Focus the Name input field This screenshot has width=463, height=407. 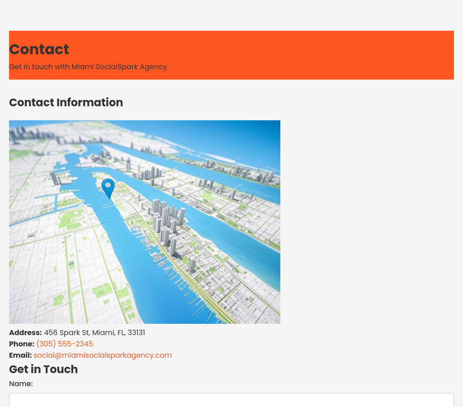[231, 400]
